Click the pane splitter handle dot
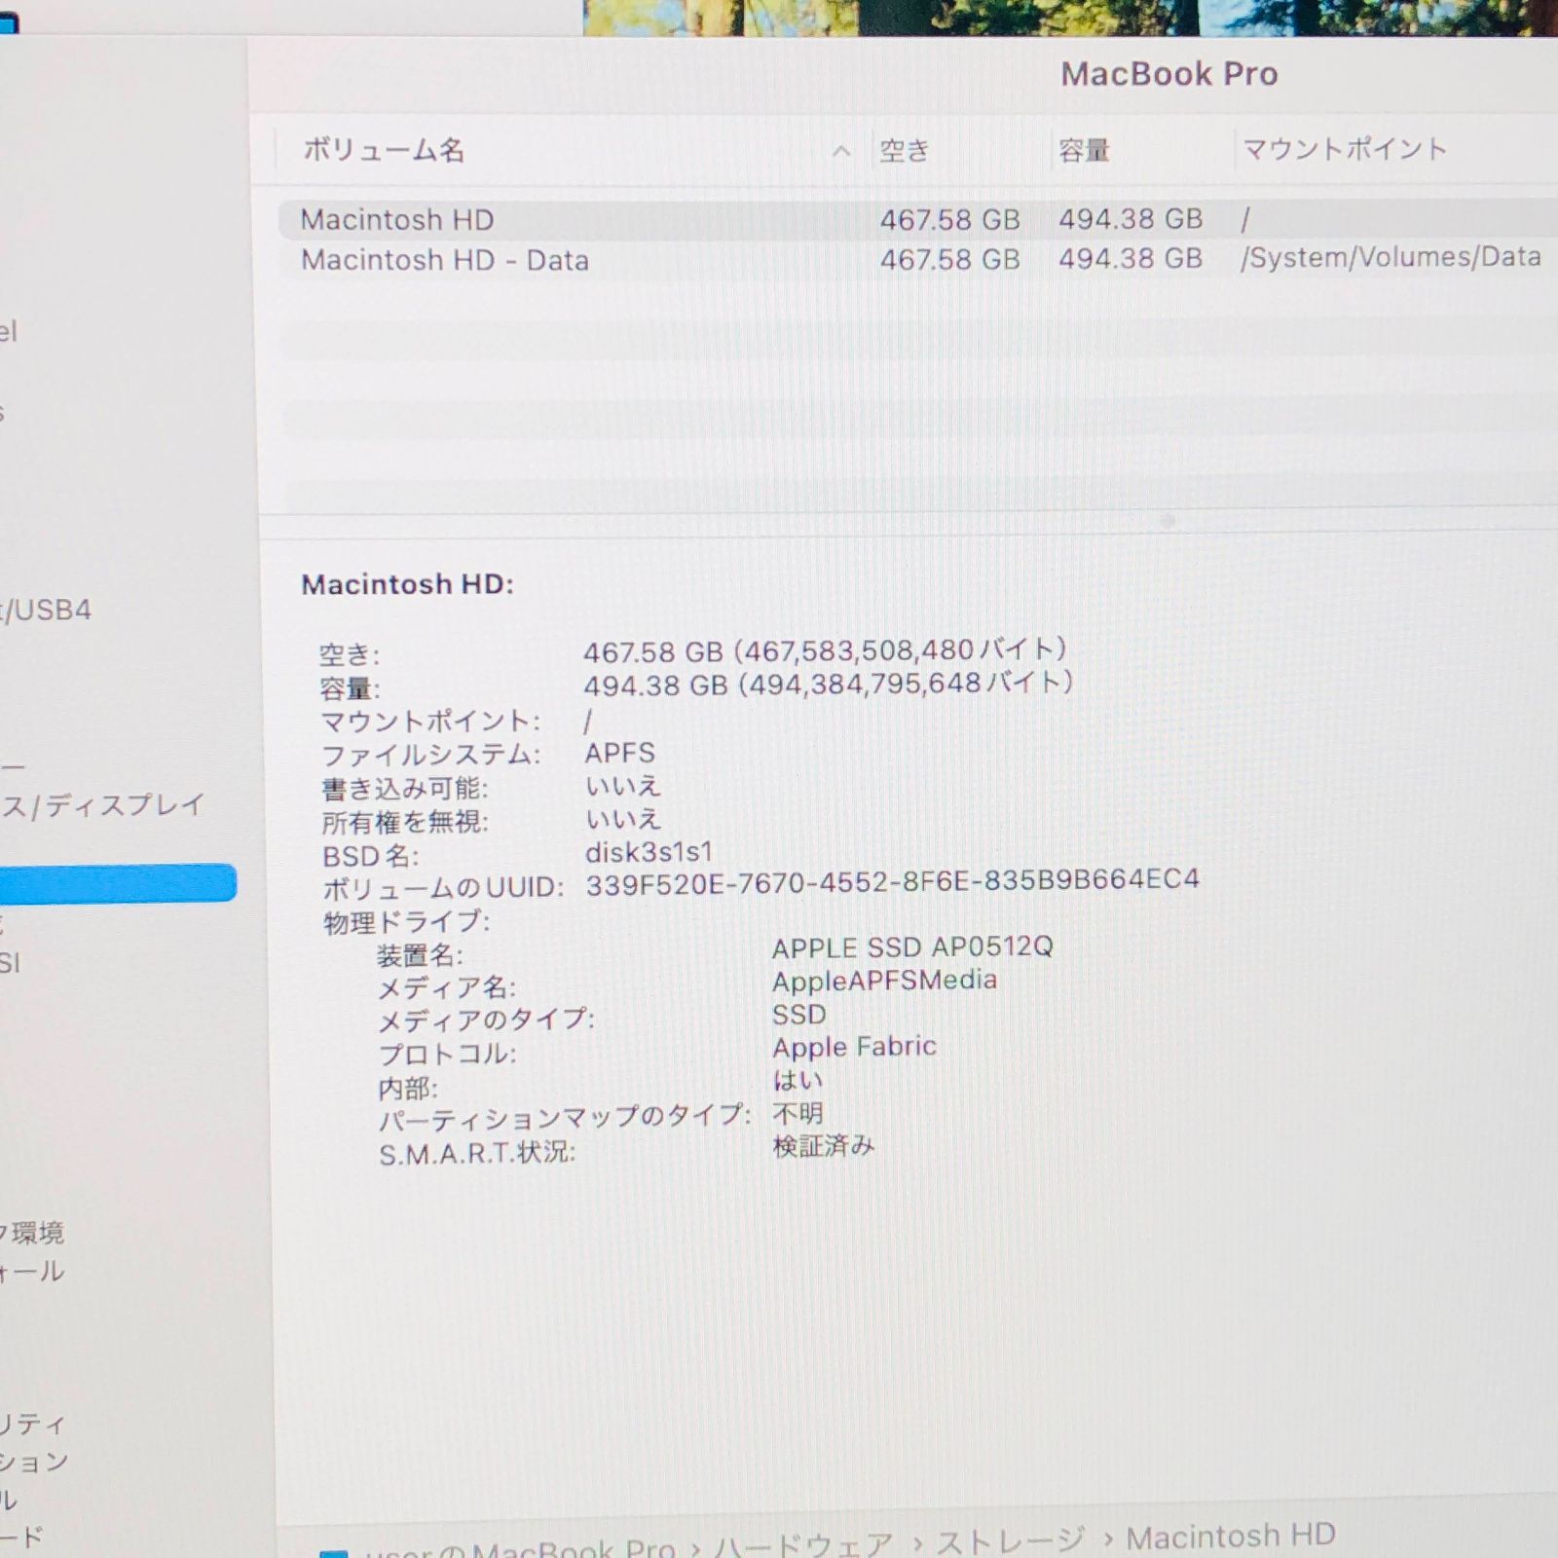Image resolution: width=1558 pixels, height=1558 pixels. (x=1168, y=521)
